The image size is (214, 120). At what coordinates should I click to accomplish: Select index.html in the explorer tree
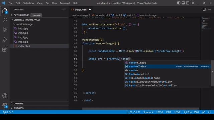point(39,46)
